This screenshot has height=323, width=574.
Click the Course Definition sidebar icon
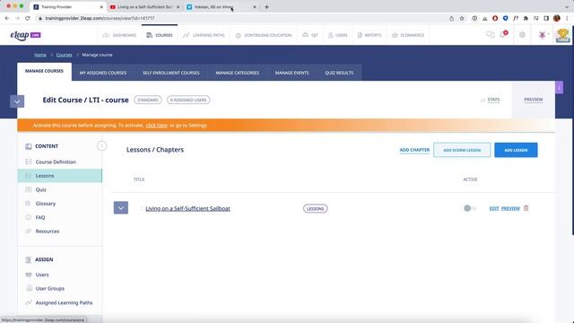(x=28, y=161)
